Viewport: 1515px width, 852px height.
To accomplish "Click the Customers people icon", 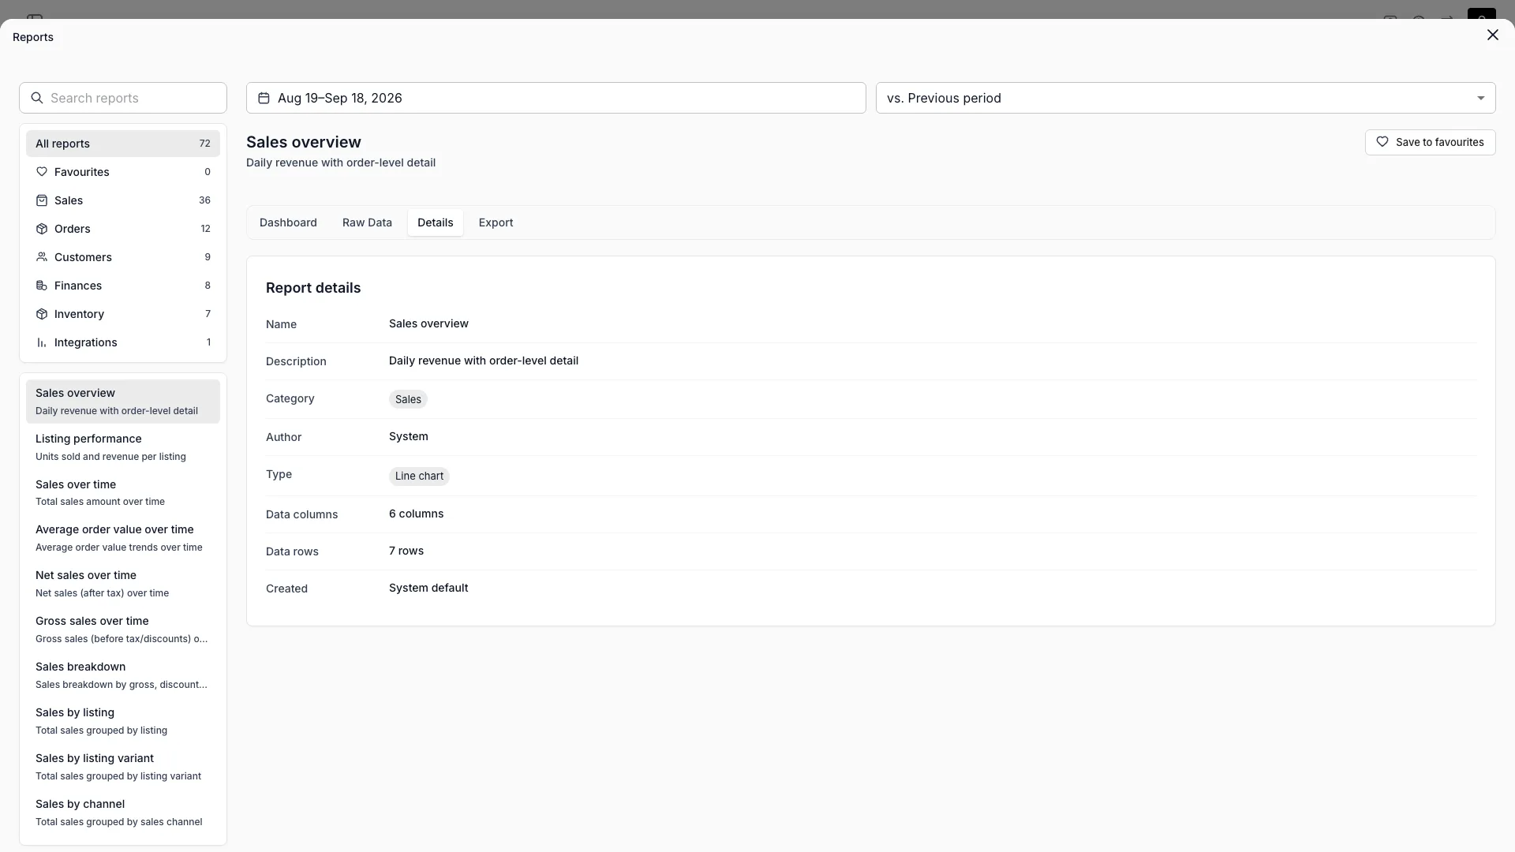I will coord(42,257).
